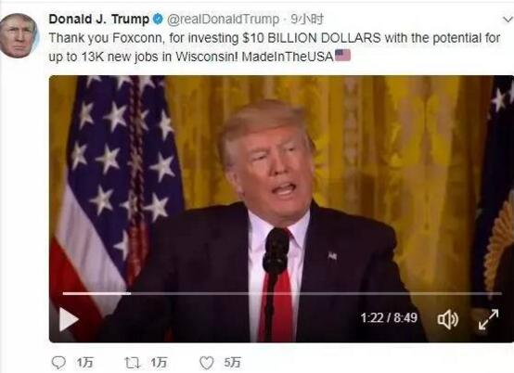Open the 9小时 timestamp link

tap(307, 19)
